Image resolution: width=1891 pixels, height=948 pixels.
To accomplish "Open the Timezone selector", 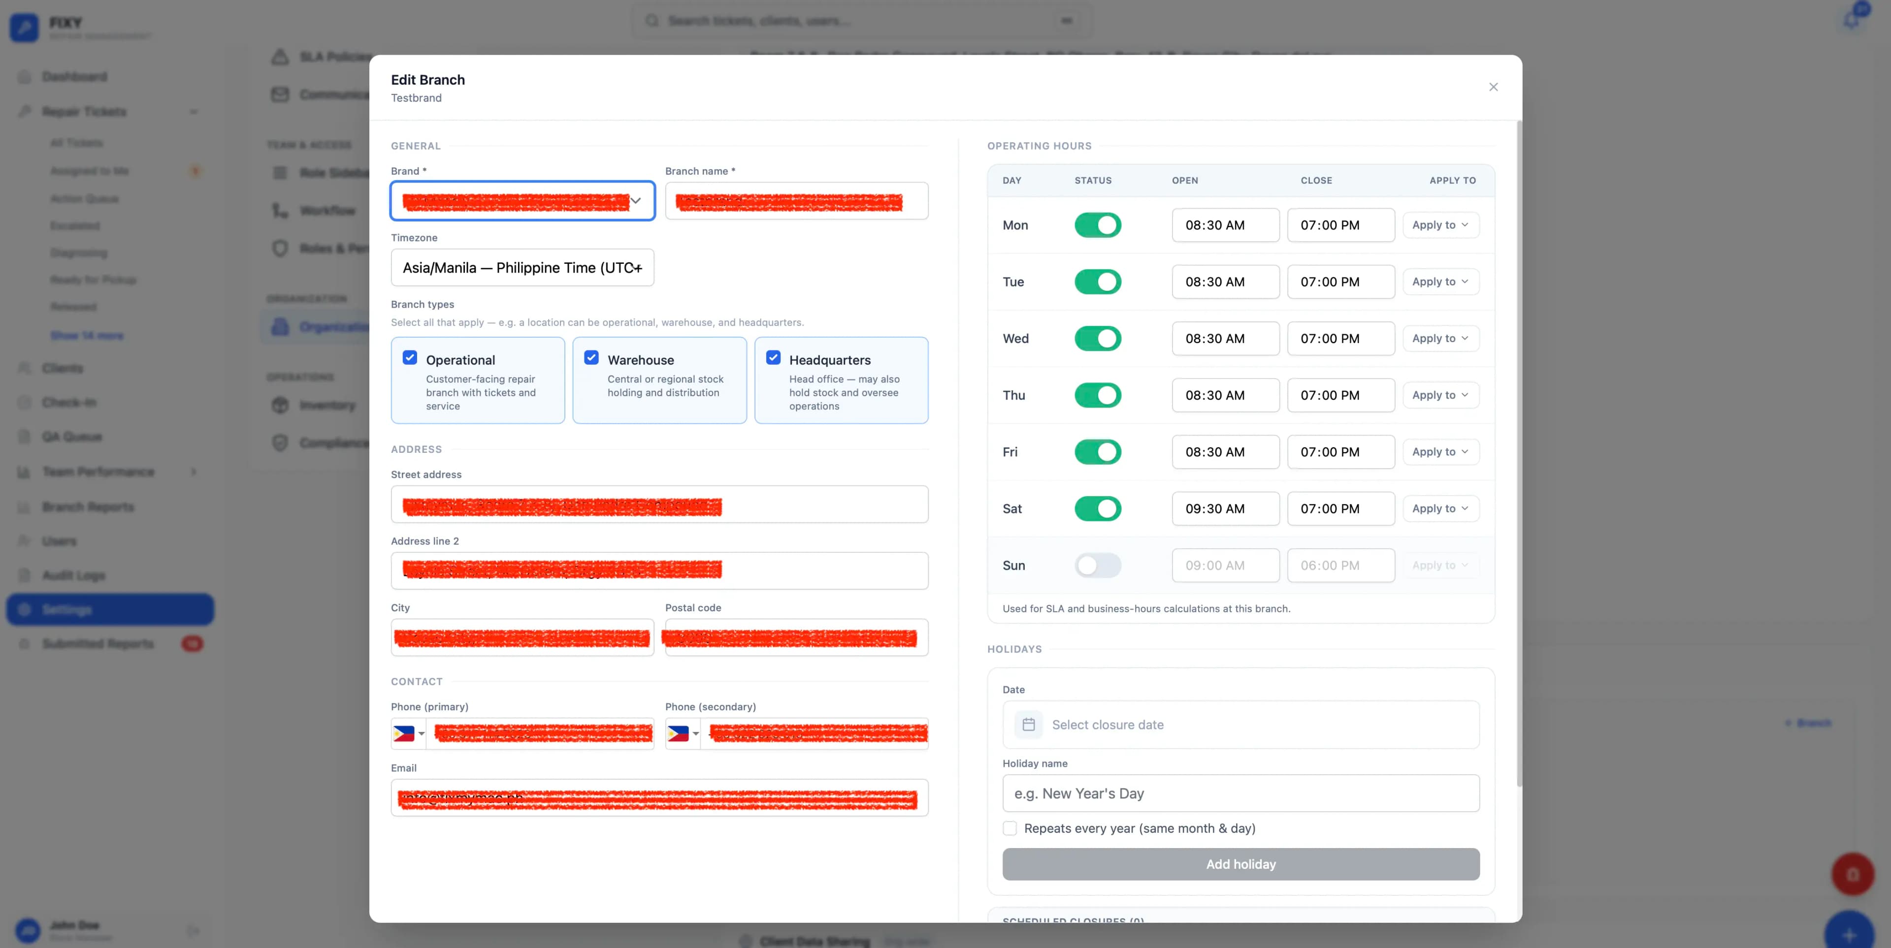I will (522, 268).
